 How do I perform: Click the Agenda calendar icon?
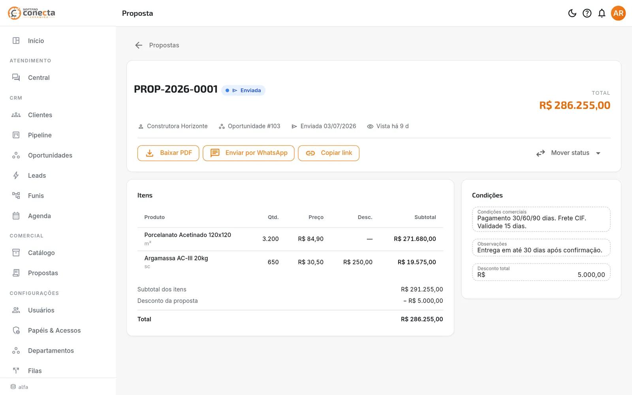16,216
